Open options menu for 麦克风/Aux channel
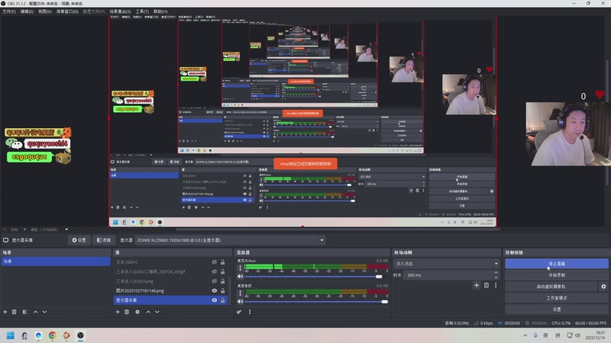 pyautogui.click(x=240, y=268)
